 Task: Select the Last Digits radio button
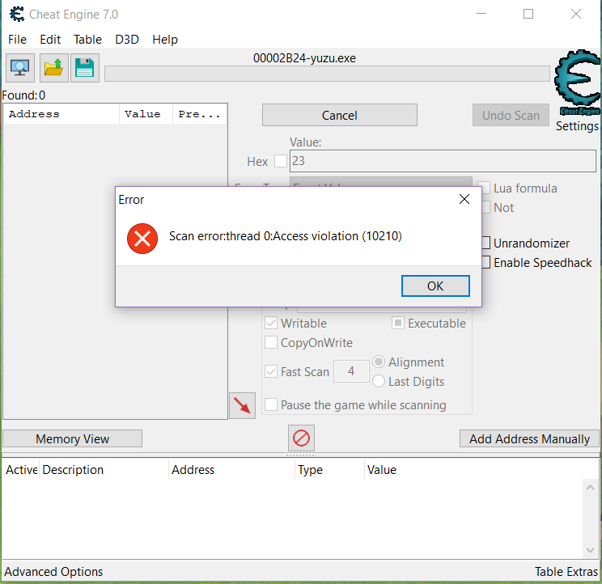point(378,381)
